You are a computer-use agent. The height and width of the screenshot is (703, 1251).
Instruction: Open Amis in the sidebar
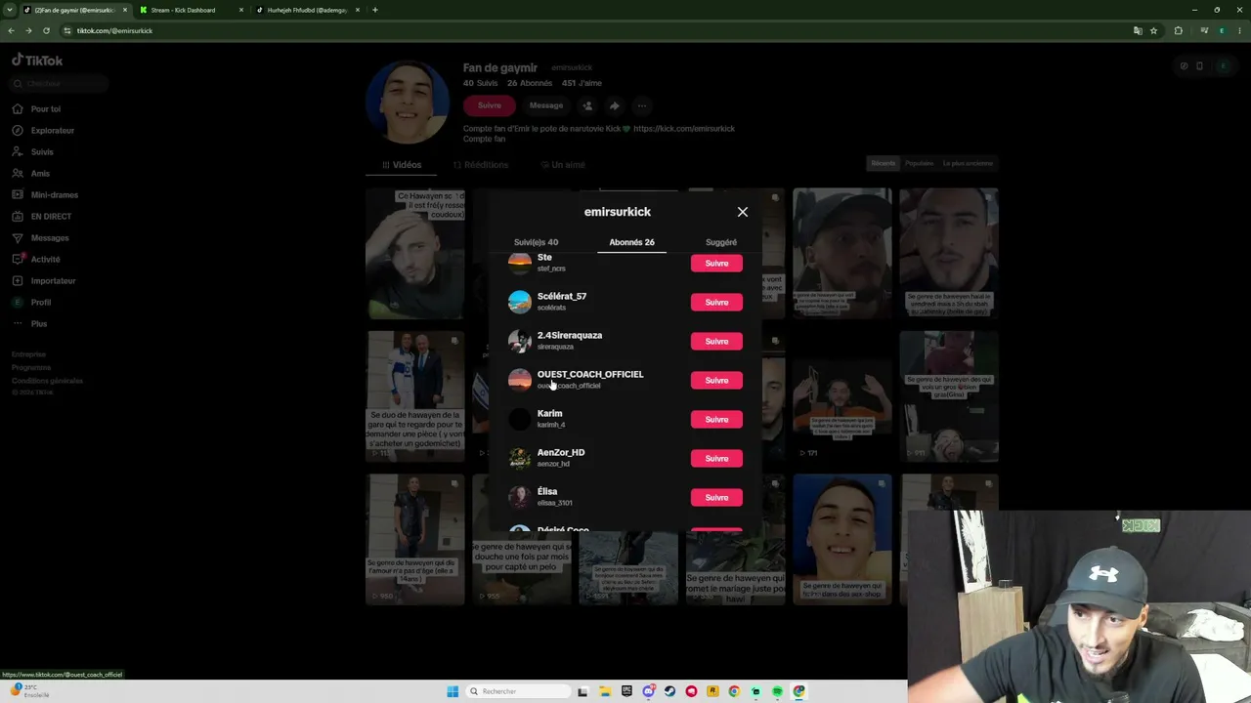coord(40,173)
